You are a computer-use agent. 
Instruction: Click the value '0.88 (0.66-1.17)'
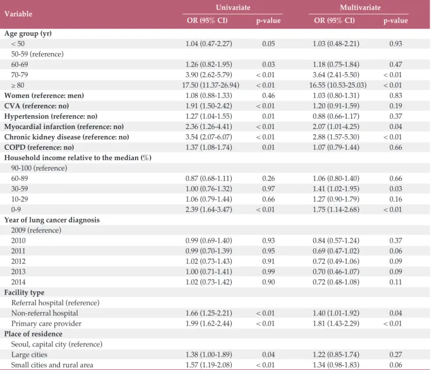coord(336,116)
